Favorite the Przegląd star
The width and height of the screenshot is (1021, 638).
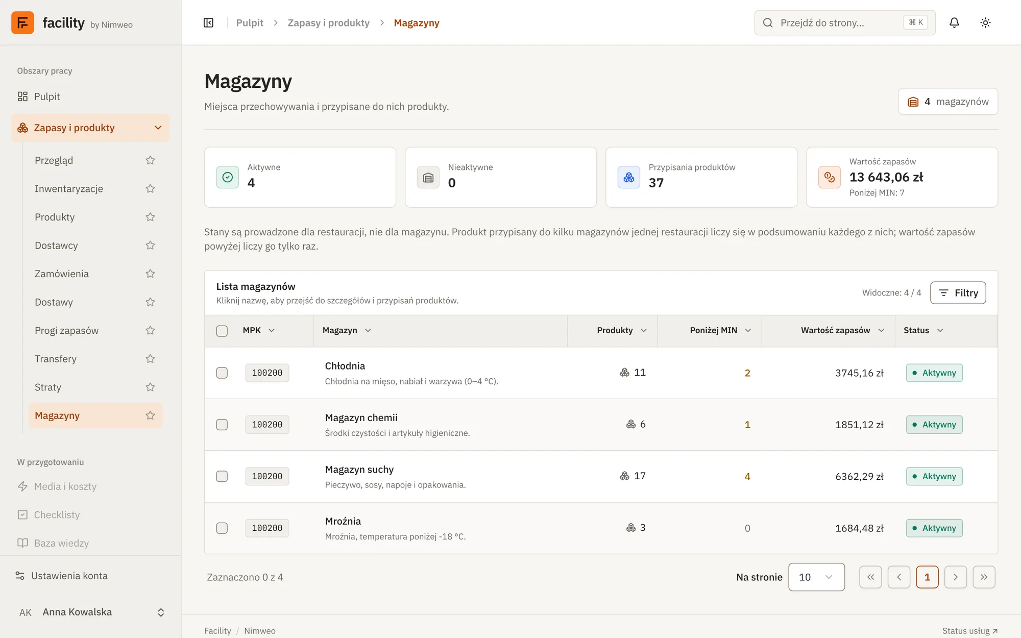(x=150, y=160)
